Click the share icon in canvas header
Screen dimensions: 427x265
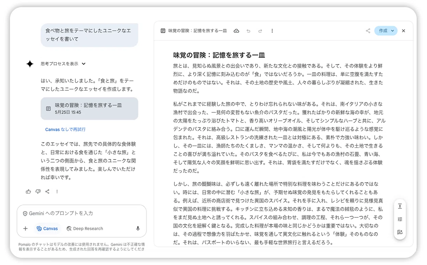pos(368,31)
